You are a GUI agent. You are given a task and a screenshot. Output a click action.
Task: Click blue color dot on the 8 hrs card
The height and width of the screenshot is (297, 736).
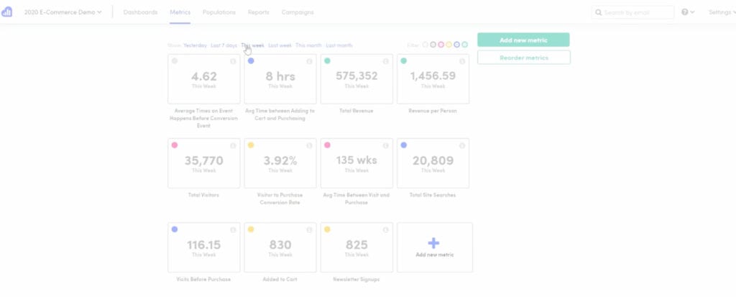(x=251, y=61)
